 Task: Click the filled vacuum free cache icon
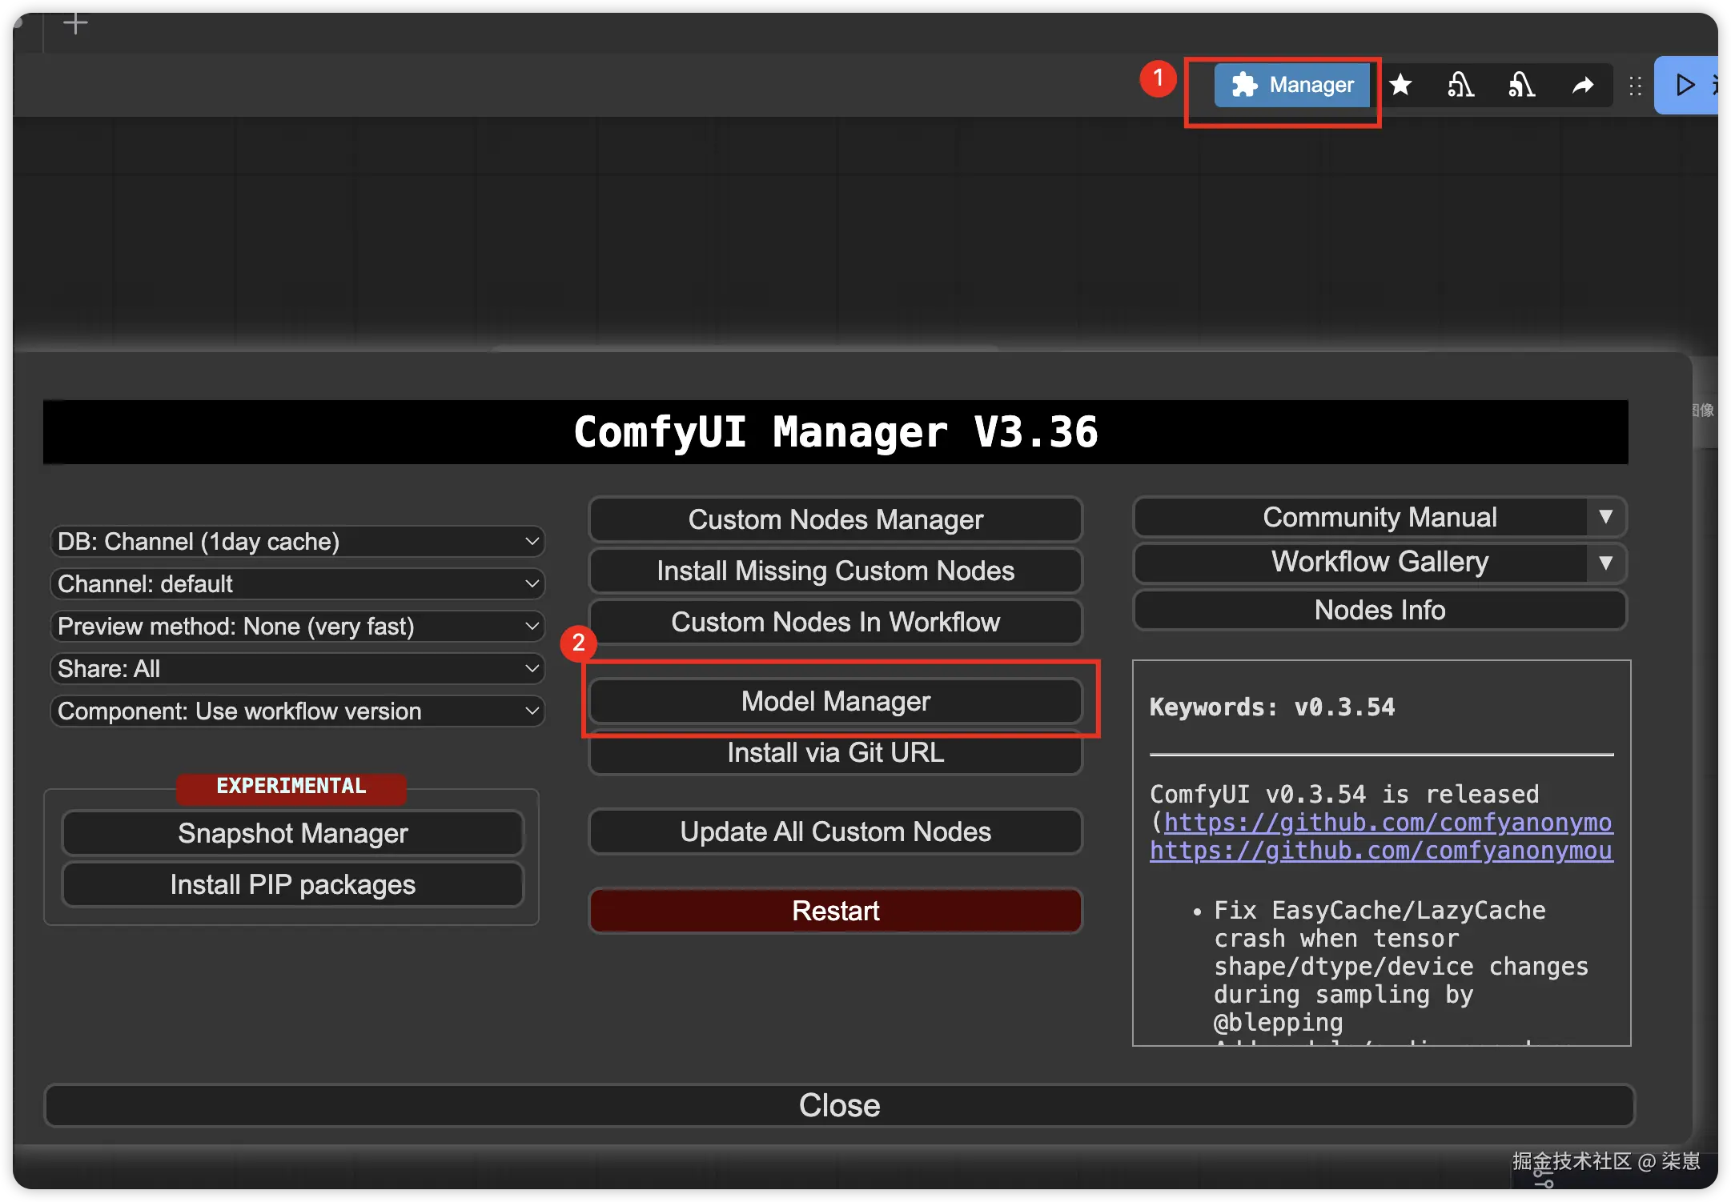[1521, 85]
